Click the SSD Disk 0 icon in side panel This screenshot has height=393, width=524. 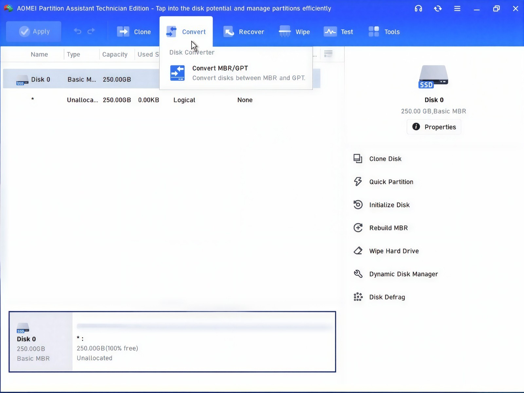coord(433,77)
